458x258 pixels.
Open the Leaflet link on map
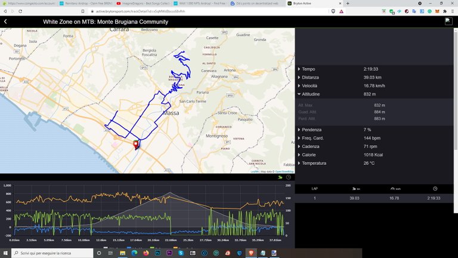coord(255,171)
